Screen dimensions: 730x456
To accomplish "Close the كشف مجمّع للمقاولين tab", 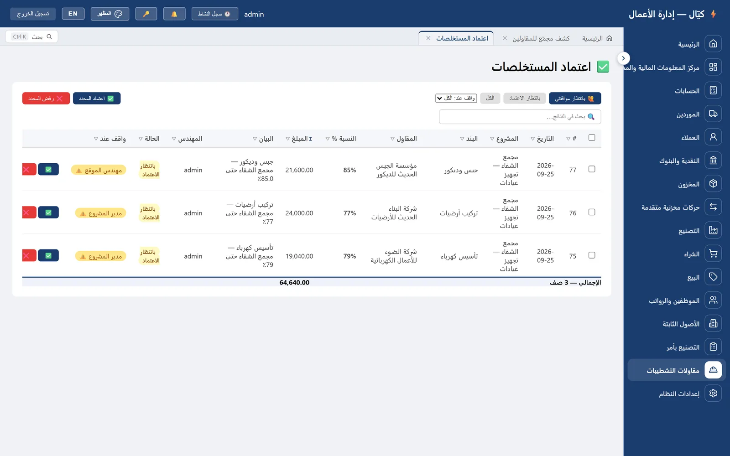I will (x=505, y=38).
